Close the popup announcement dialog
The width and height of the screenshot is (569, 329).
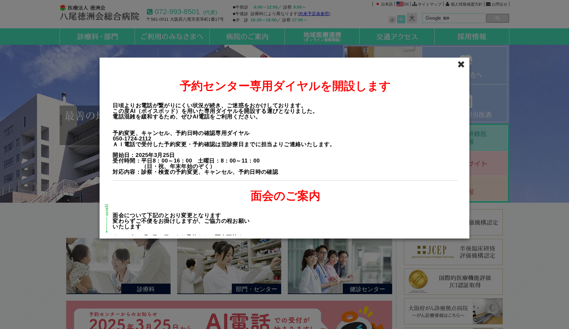461,64
